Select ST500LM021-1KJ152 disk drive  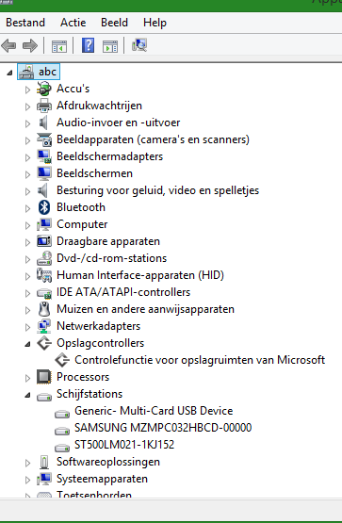pyautogui.click(x=124, y=445)
